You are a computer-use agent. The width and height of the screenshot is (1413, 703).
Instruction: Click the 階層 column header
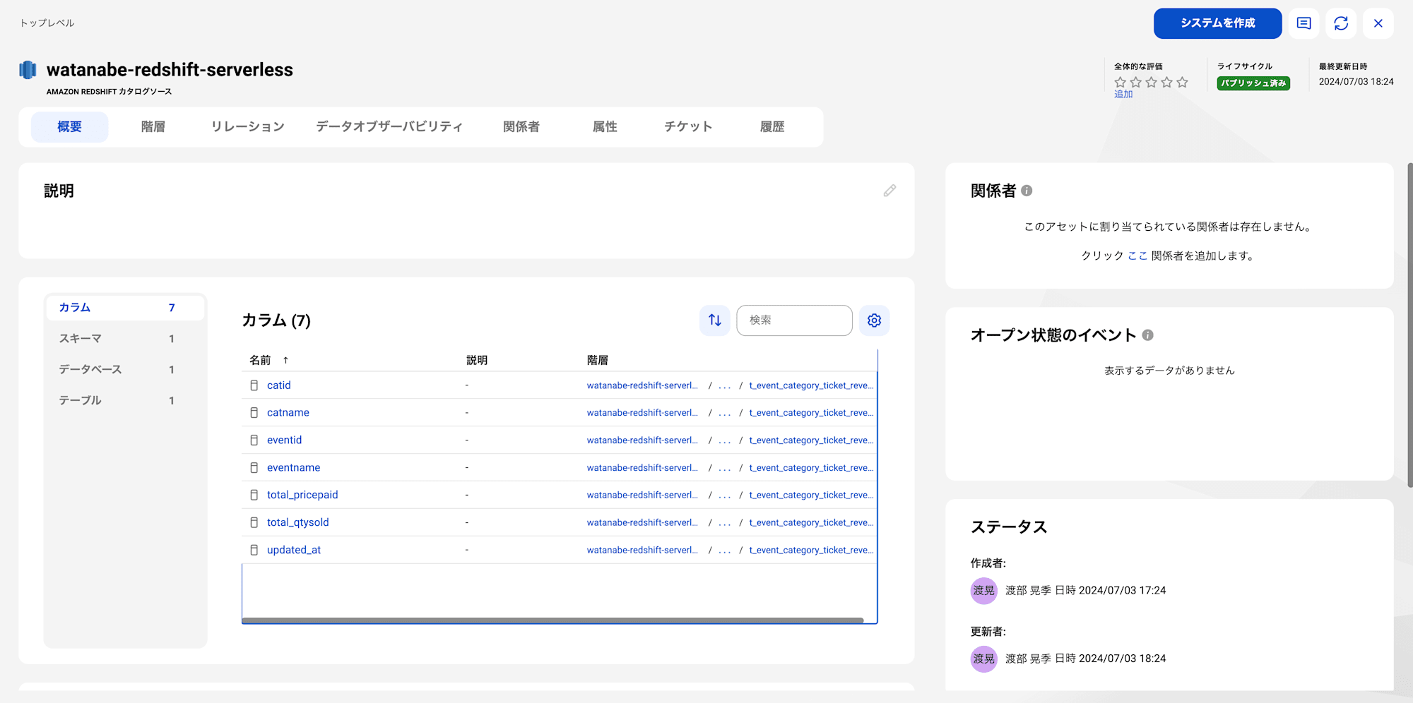[598, 360]
